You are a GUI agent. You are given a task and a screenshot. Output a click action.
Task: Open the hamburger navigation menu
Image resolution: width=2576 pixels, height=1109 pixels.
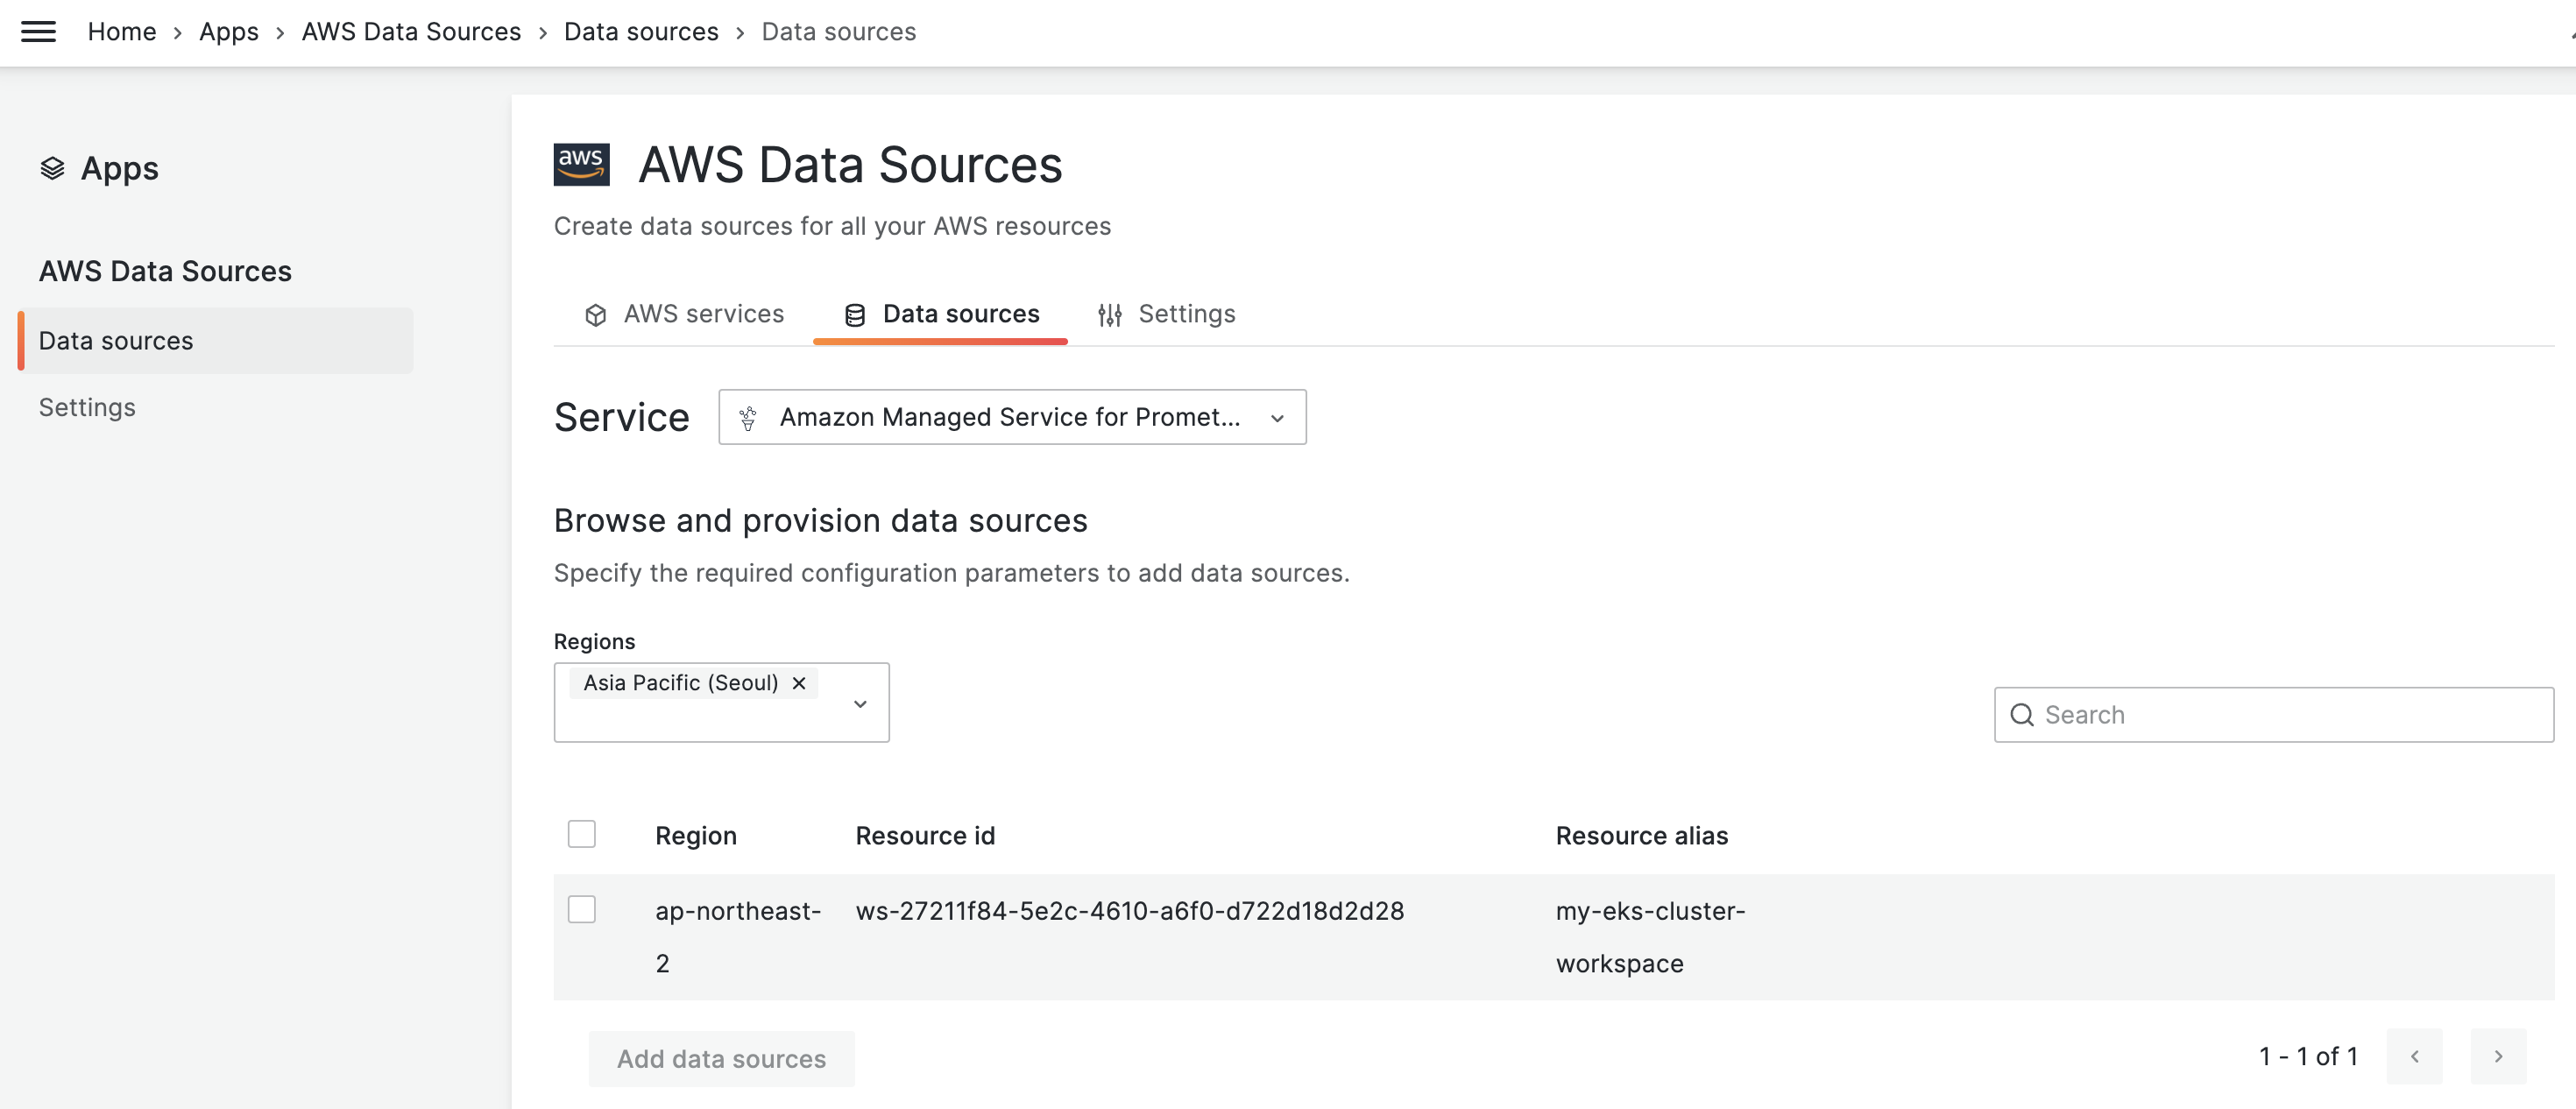click(38, 31)
